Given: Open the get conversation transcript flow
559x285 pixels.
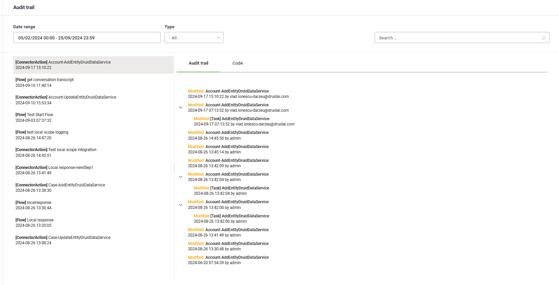Looking at the screenshot, I should tap(44, 82).
